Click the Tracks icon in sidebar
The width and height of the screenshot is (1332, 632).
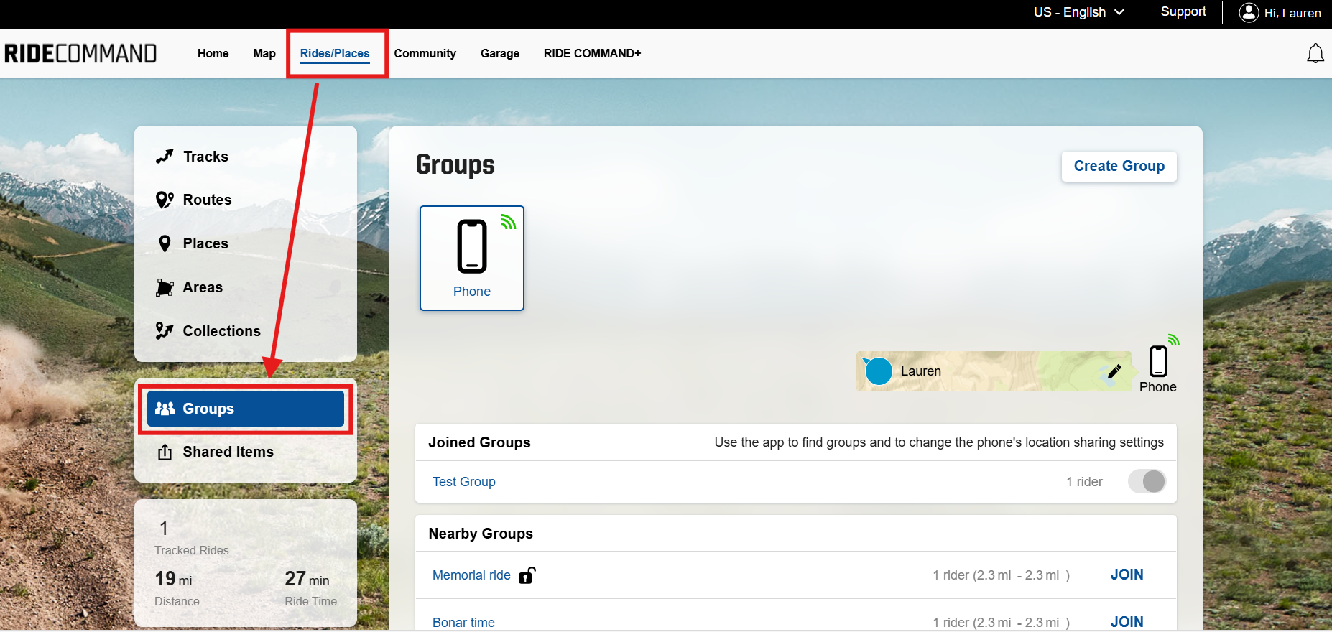(165, 157)
